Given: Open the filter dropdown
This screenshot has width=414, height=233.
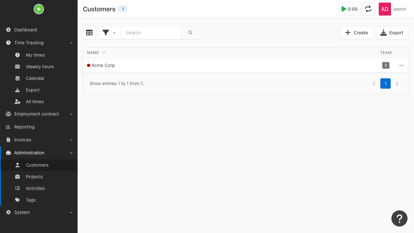Looking at the screenshot, I should pyautogui.click(x=109, y=33).
